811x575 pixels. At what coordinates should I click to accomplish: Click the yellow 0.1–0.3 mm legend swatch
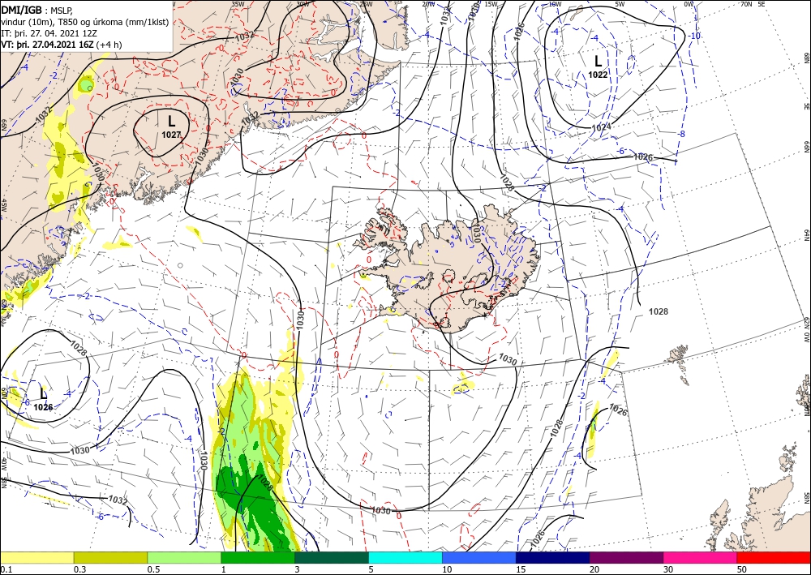36,557
